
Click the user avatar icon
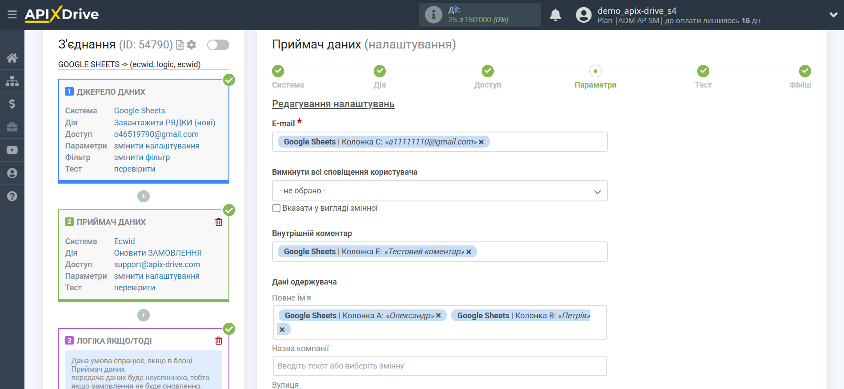pyautogui.click(x=584, y=15)
